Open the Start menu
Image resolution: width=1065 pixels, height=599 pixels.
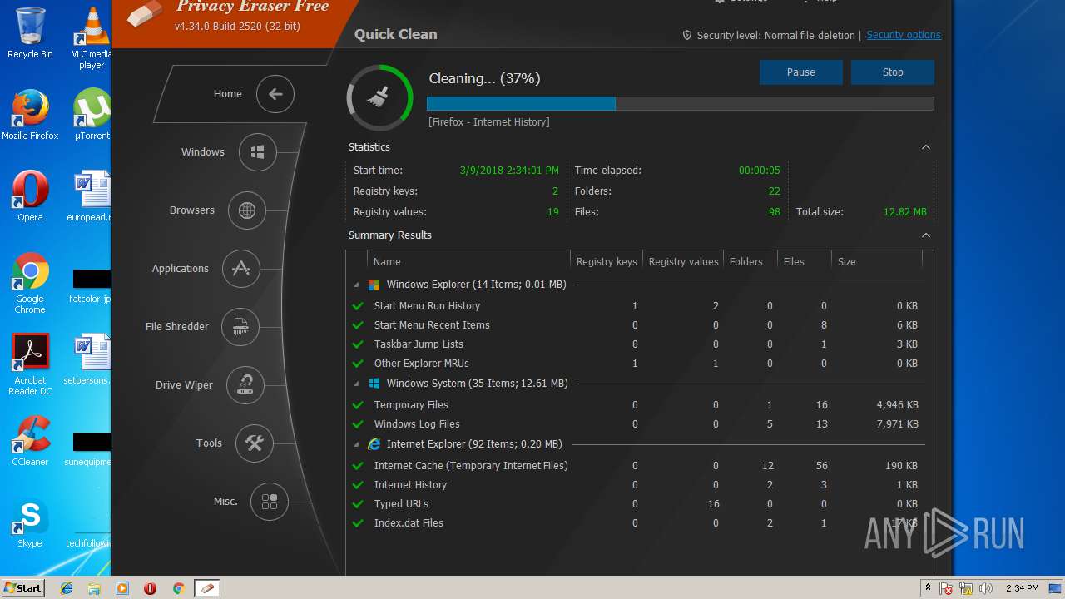[x=23, y=588]
